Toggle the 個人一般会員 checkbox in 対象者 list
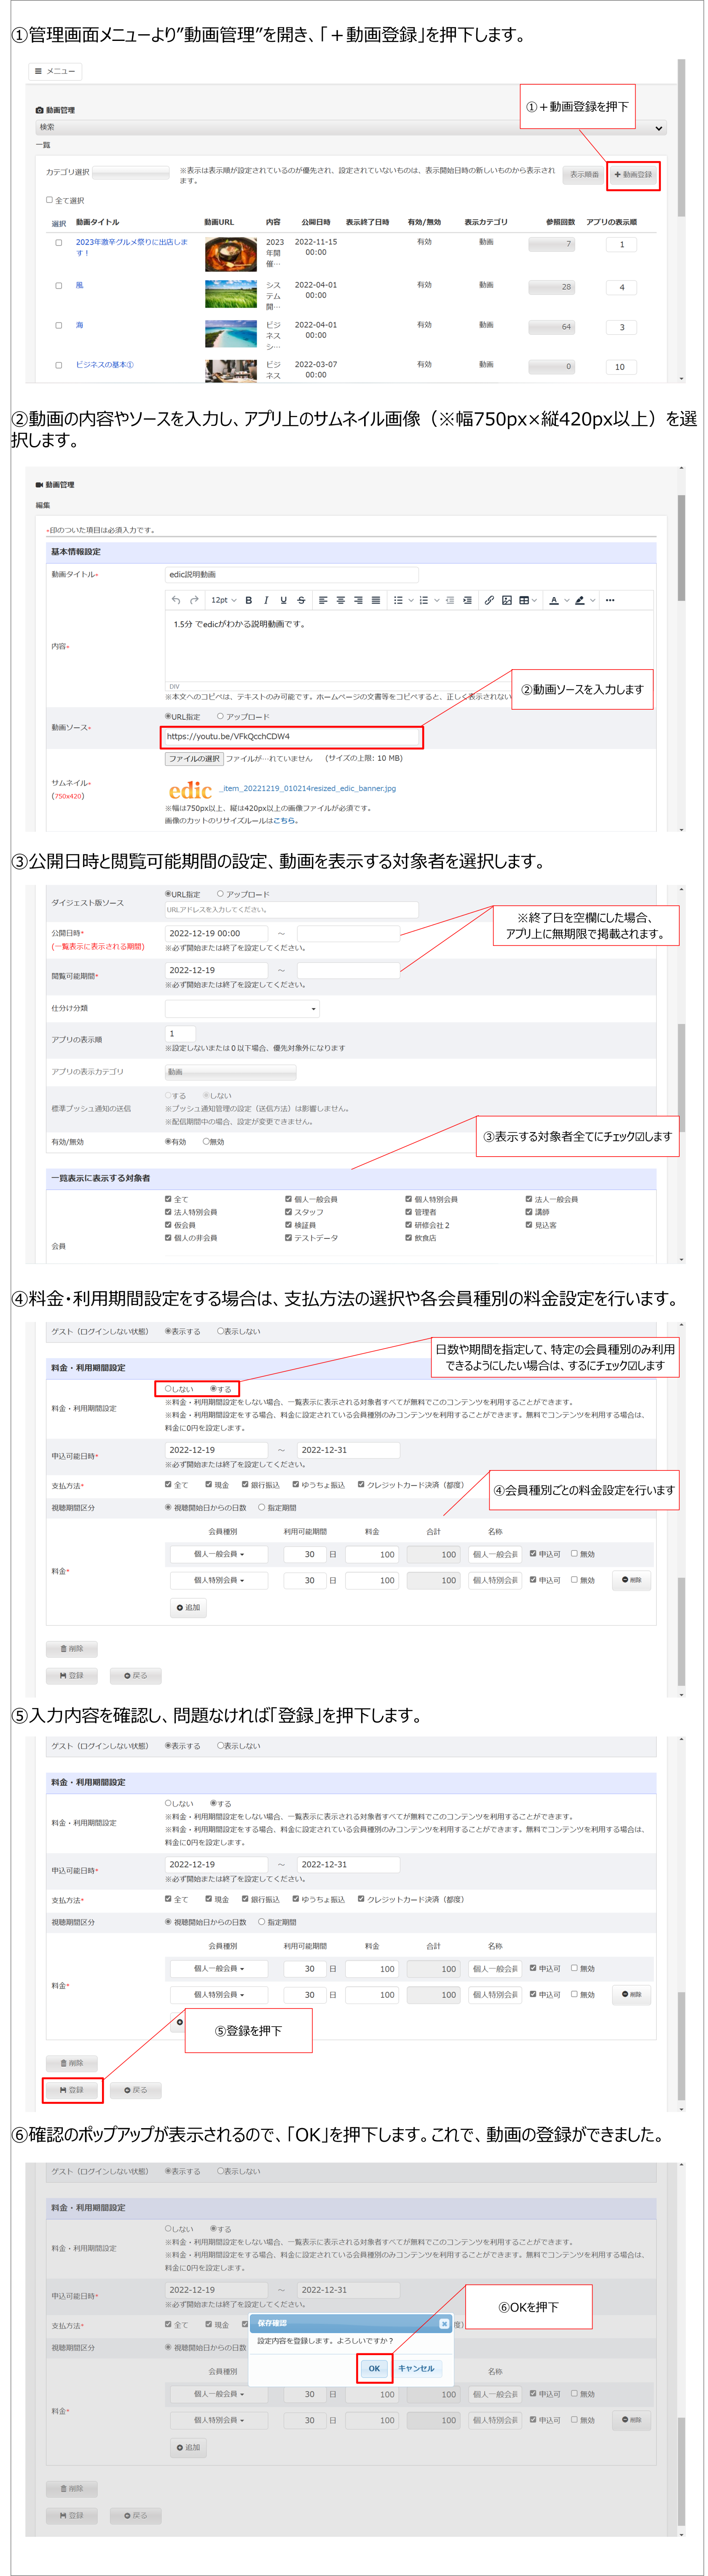Viewport: 708px width, 2576px height. click(x=288, y=1198)
